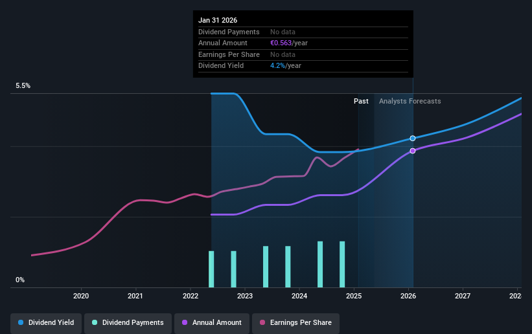Click the first teal dividend payment bar

click(x=211, y=269)
